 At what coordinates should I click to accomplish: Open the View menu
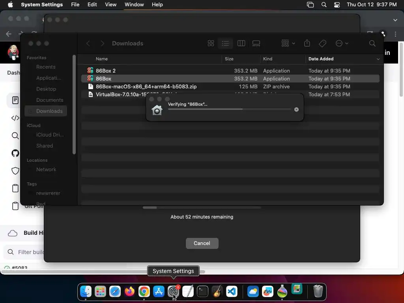click(x=110, y=5)
